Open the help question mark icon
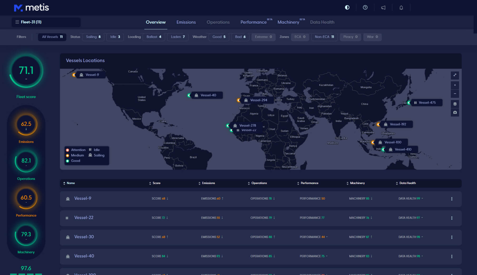The image size is (477, 275). pyautogui.click(x=365, y=7)
